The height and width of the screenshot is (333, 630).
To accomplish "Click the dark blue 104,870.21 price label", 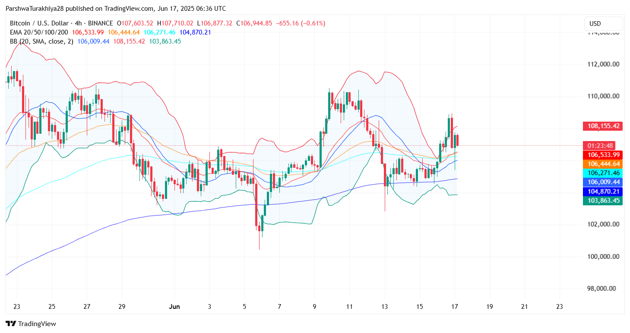I will click(603, 192).
